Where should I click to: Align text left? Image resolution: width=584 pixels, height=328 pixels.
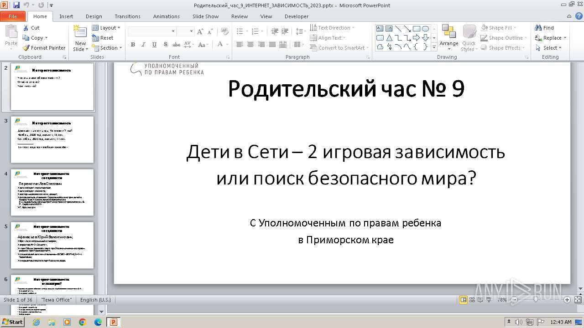click(240, 45)
